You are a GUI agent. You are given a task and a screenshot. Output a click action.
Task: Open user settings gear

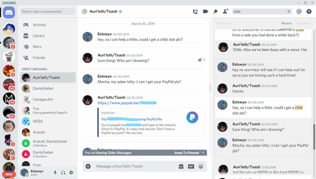pyautogui.click(x=71, y=173)
